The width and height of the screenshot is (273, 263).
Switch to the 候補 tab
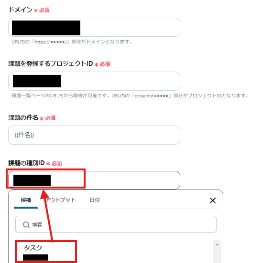pyautogui.click(x=26, y=200)
